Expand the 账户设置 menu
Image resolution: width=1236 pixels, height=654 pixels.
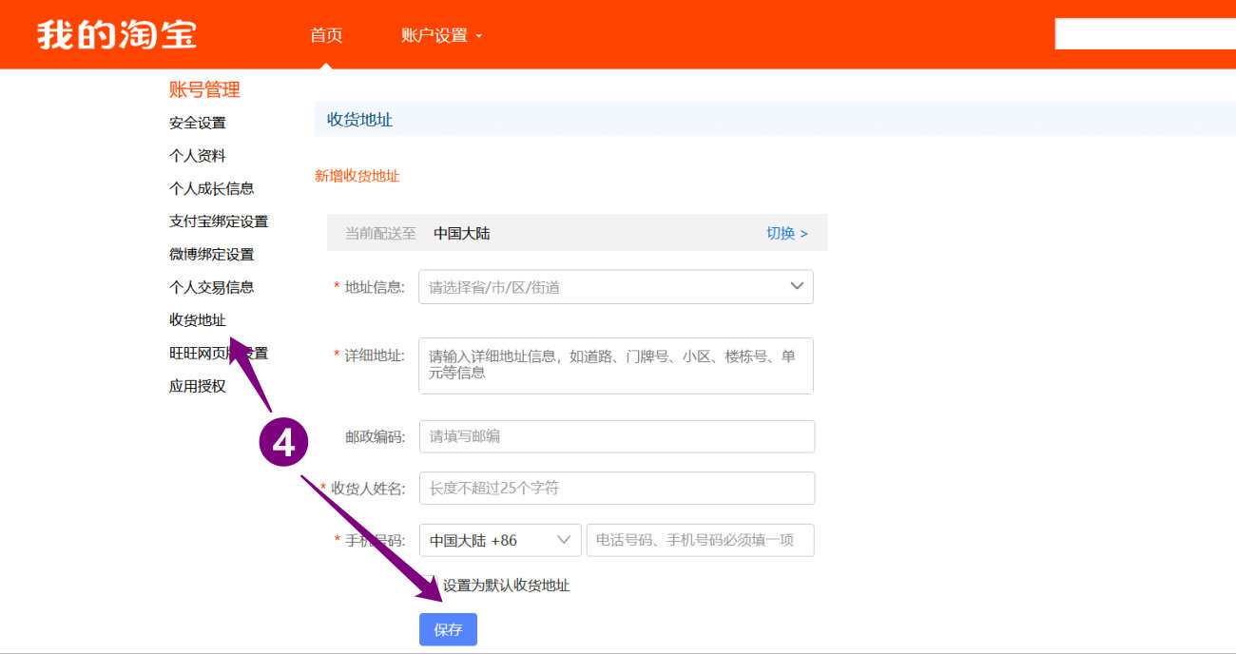point(441,36)
